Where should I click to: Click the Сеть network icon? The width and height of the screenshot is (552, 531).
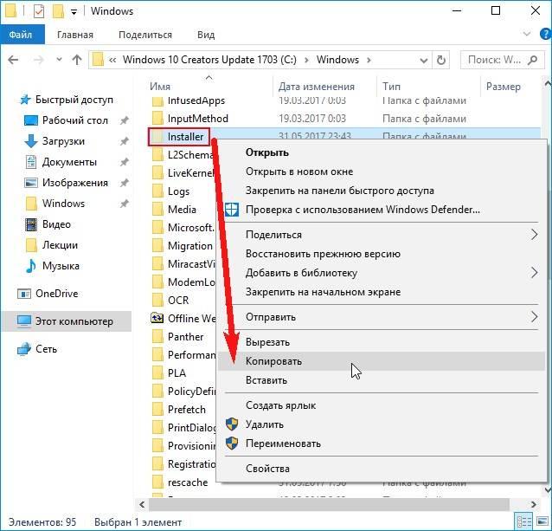[24, 349]
